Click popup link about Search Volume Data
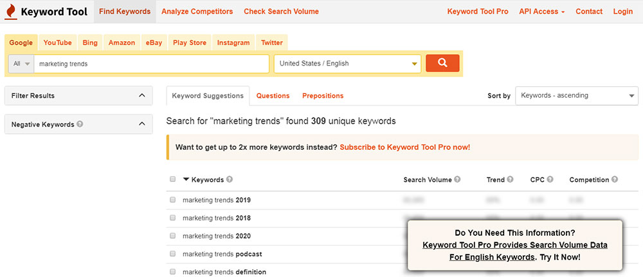The width and height of the screenshot is (643, 277). pyautogui.click(x=514, y=251)
